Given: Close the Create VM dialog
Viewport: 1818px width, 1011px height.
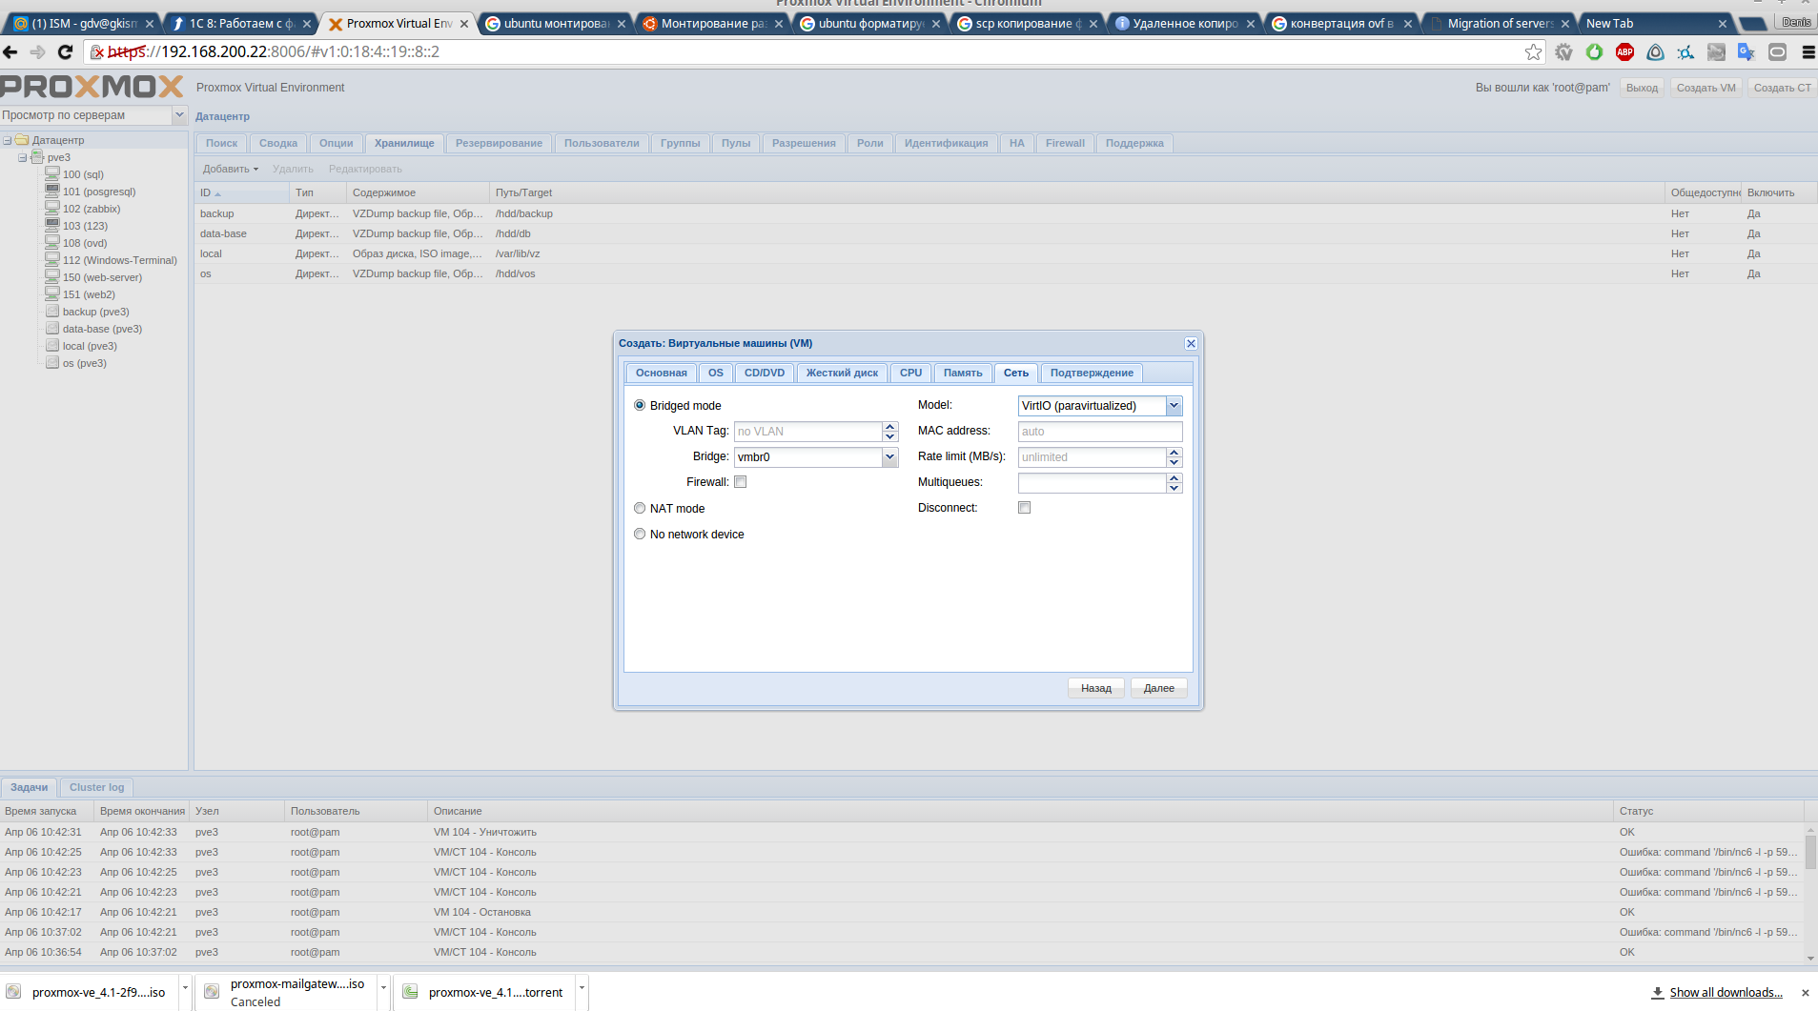Looking at the screenshot, I should click(x=1191, y=343).
